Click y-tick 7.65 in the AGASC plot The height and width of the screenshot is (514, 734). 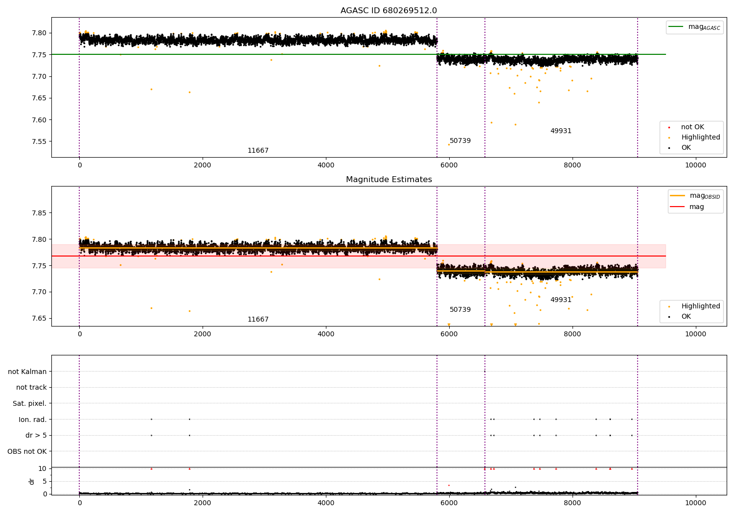coord(39,98)
